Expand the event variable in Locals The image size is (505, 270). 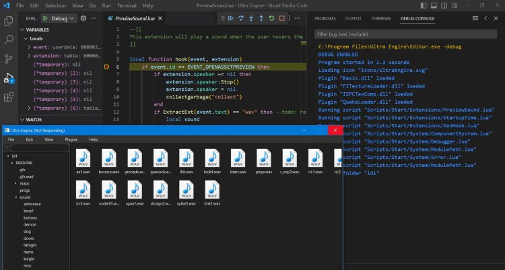point(30,47)
